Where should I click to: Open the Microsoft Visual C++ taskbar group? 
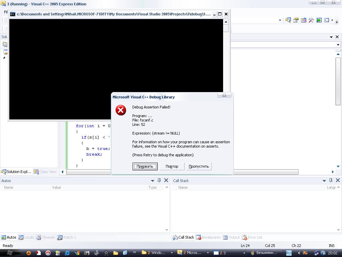(x=193, y=253)
